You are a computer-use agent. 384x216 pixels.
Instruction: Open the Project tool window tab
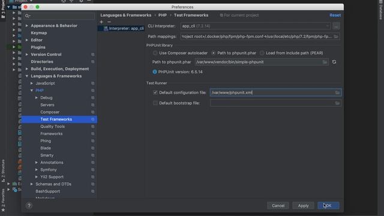[3, 10]
